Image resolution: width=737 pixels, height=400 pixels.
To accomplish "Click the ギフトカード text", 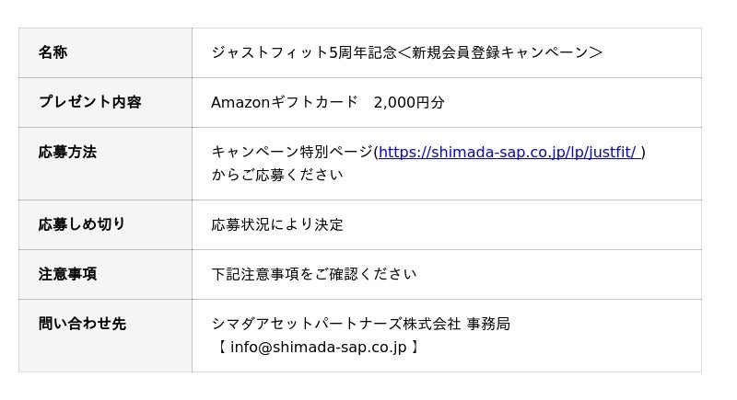I will point(314,102).
